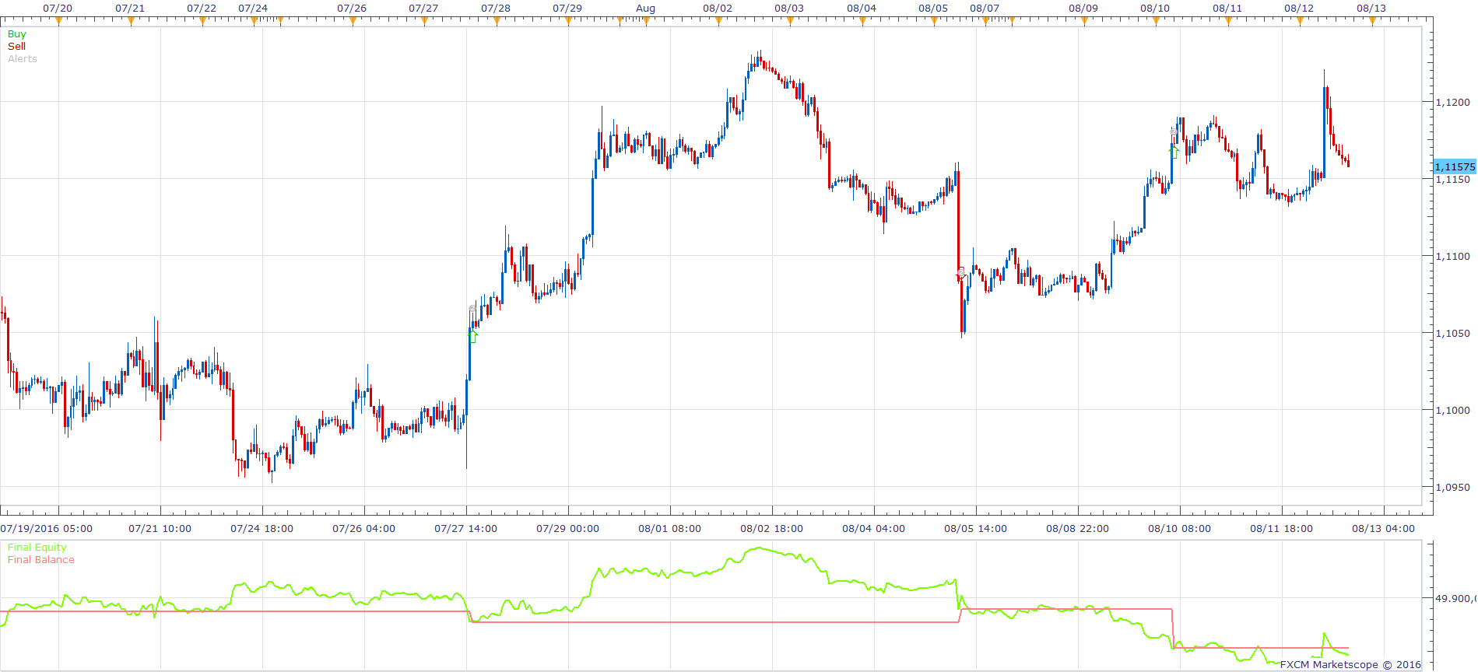Click the 08/01 08:00 time label

click(669, 529)
